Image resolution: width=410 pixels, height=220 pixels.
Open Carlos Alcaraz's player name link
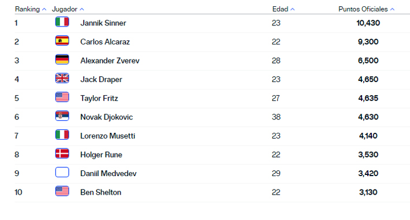(x=105, y=42)
